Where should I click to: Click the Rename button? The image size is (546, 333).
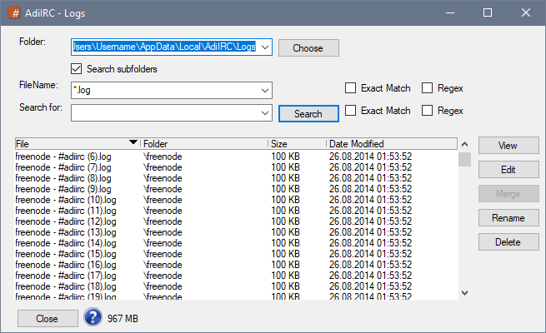point(508,218)
